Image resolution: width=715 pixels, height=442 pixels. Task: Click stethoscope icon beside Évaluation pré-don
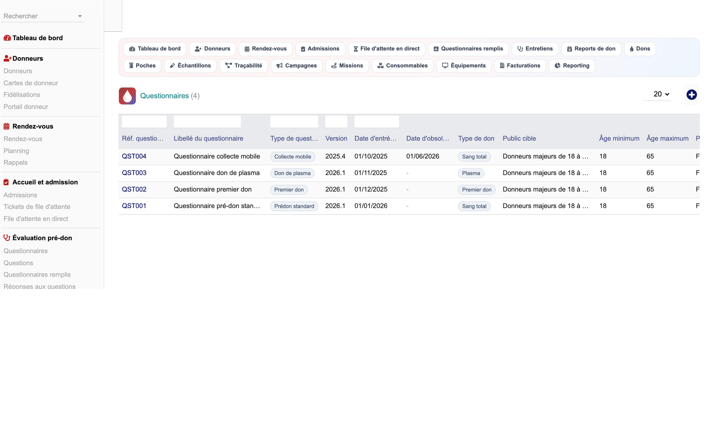click(7, 238)
